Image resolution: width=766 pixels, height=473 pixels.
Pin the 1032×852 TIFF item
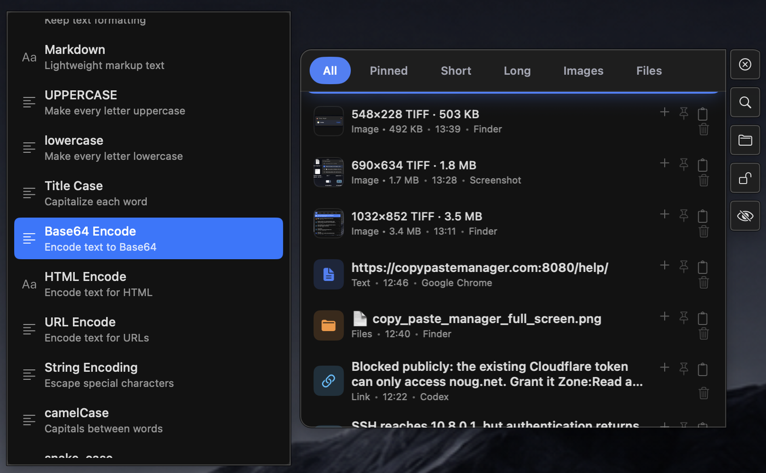click(x=683, y=215)
